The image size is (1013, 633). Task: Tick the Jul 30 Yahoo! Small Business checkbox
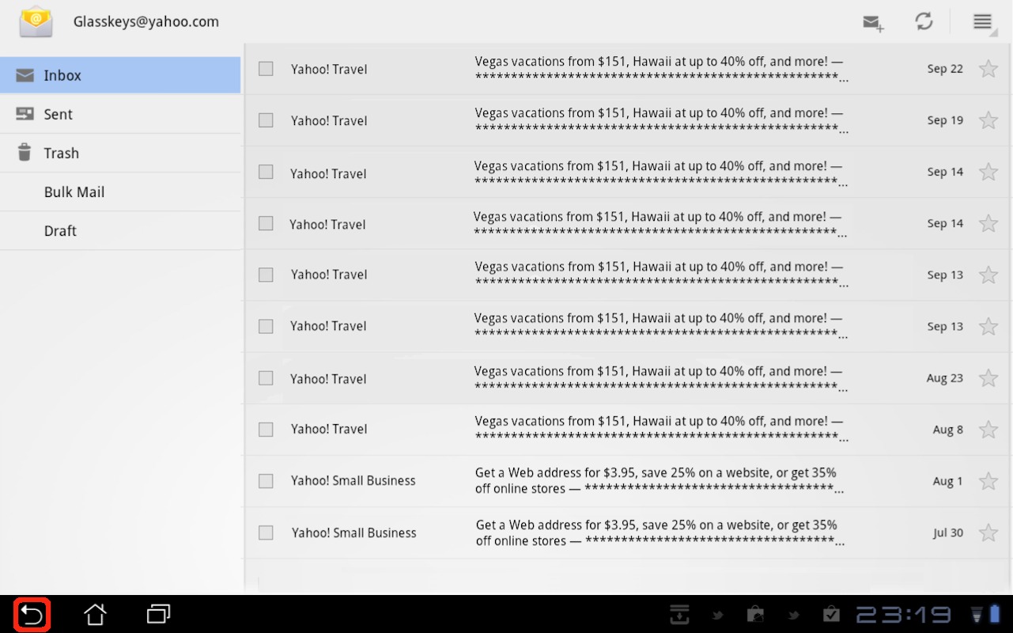point(266,533)
